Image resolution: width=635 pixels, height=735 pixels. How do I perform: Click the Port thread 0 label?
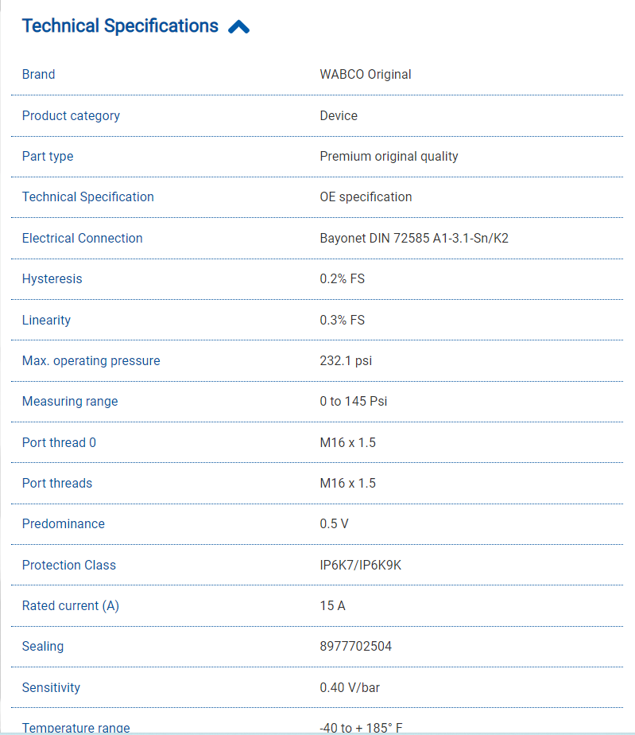pyautogui.click(x=59, y=442)
